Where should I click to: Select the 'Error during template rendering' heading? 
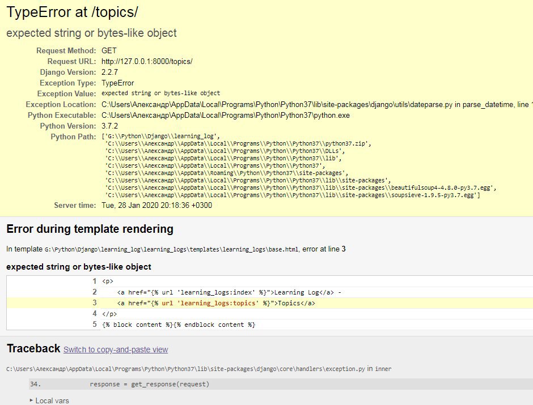click(x=90, y=229)
